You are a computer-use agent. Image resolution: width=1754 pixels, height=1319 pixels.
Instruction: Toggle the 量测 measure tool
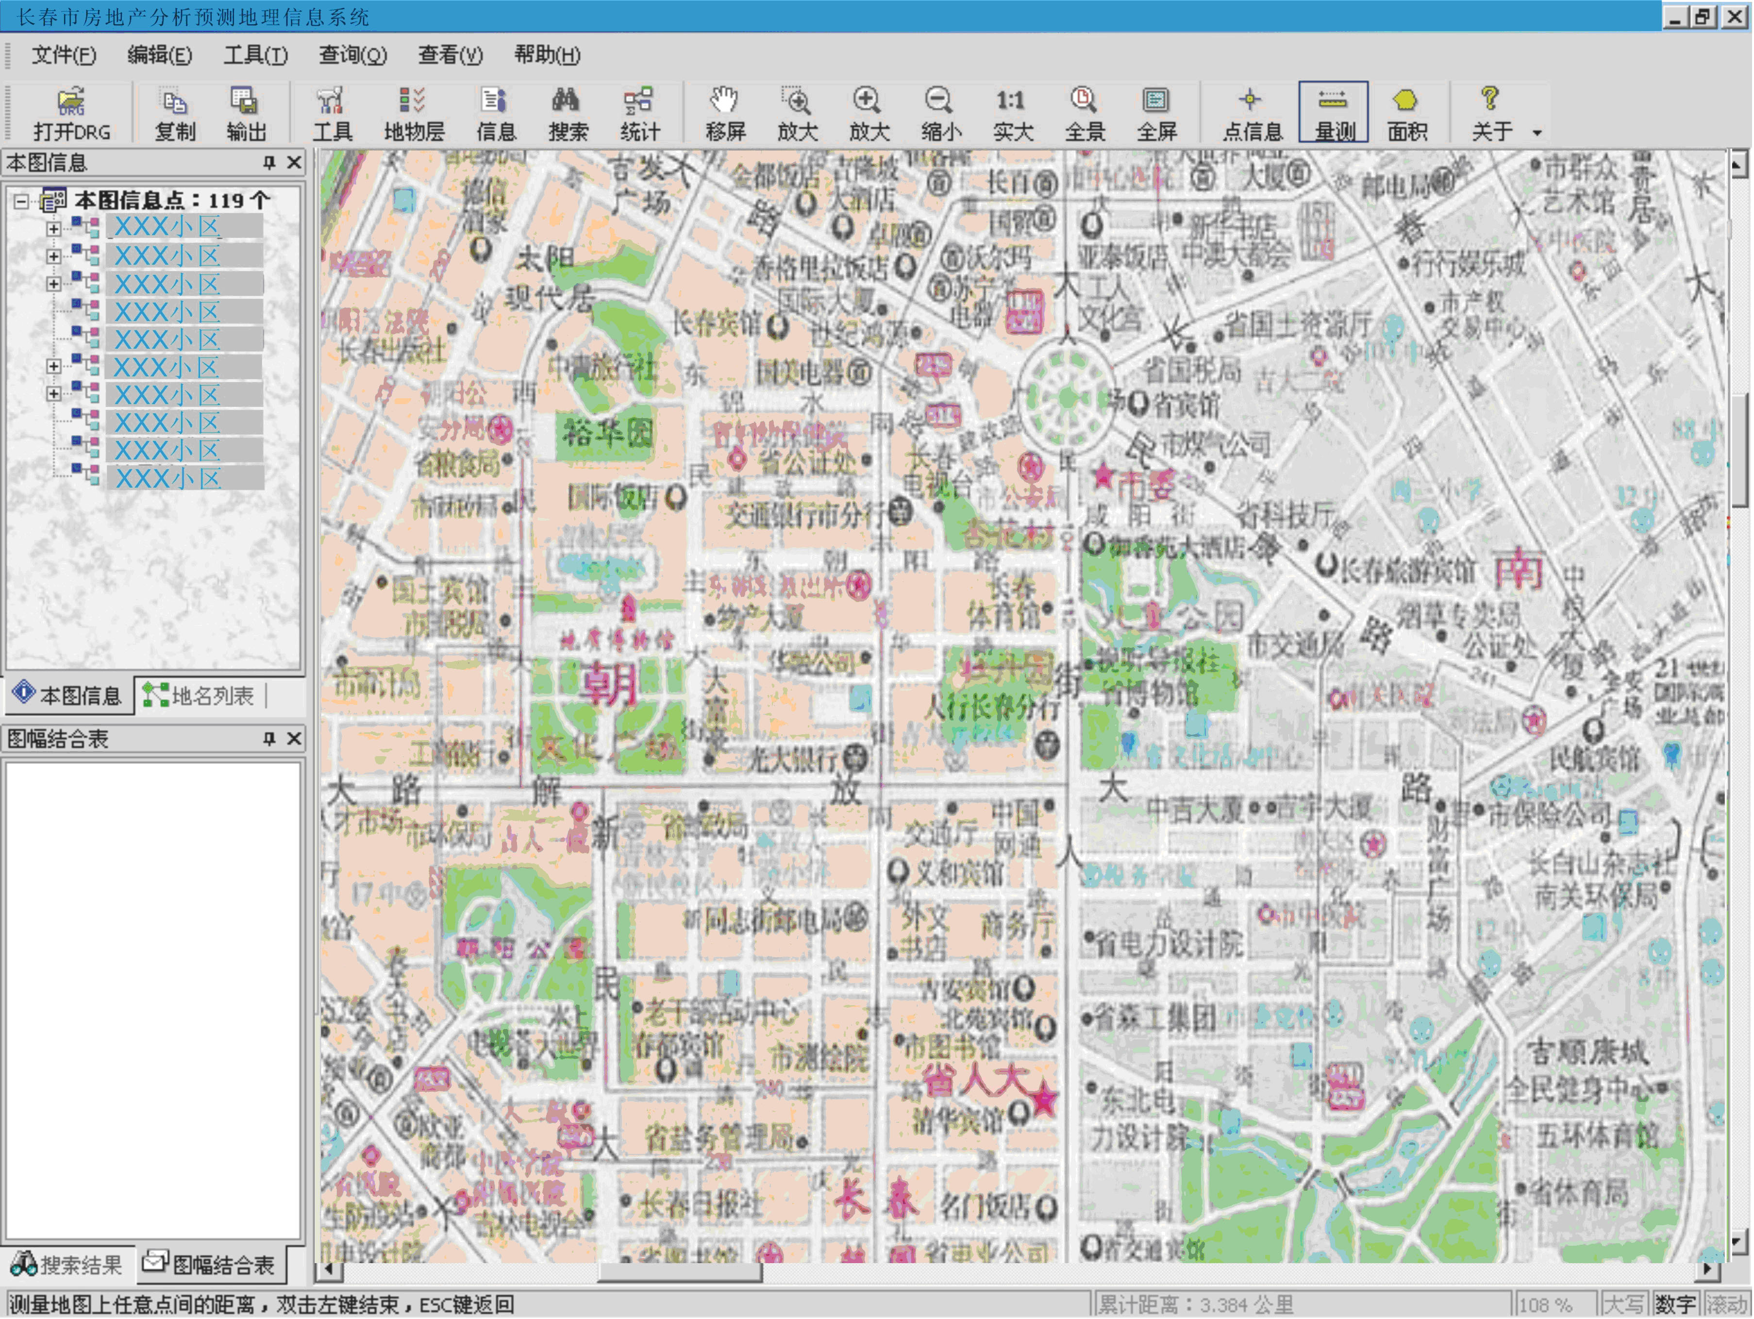point(1334,114)
